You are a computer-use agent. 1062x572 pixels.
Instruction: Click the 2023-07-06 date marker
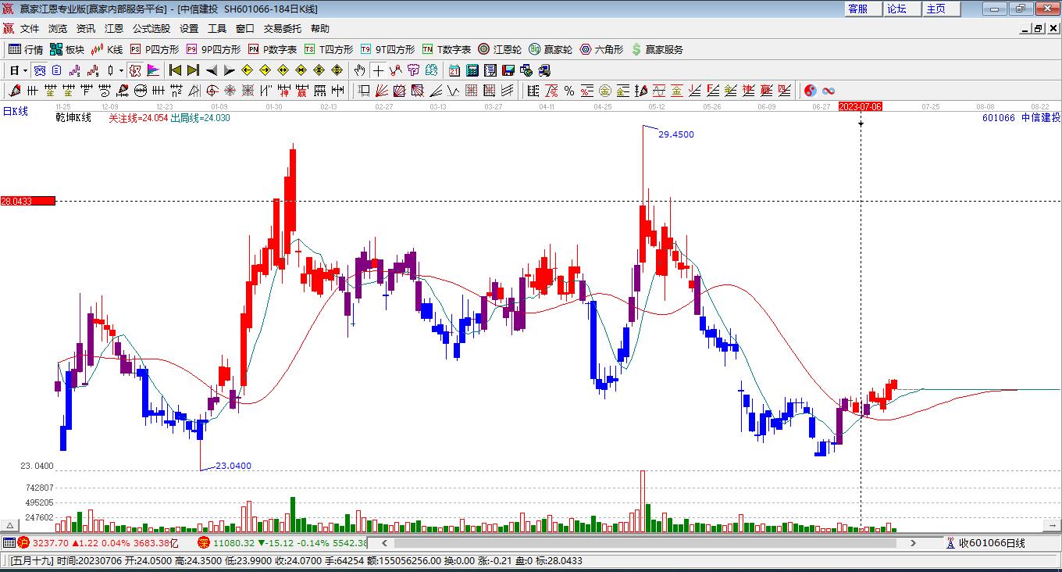(860, 106)
